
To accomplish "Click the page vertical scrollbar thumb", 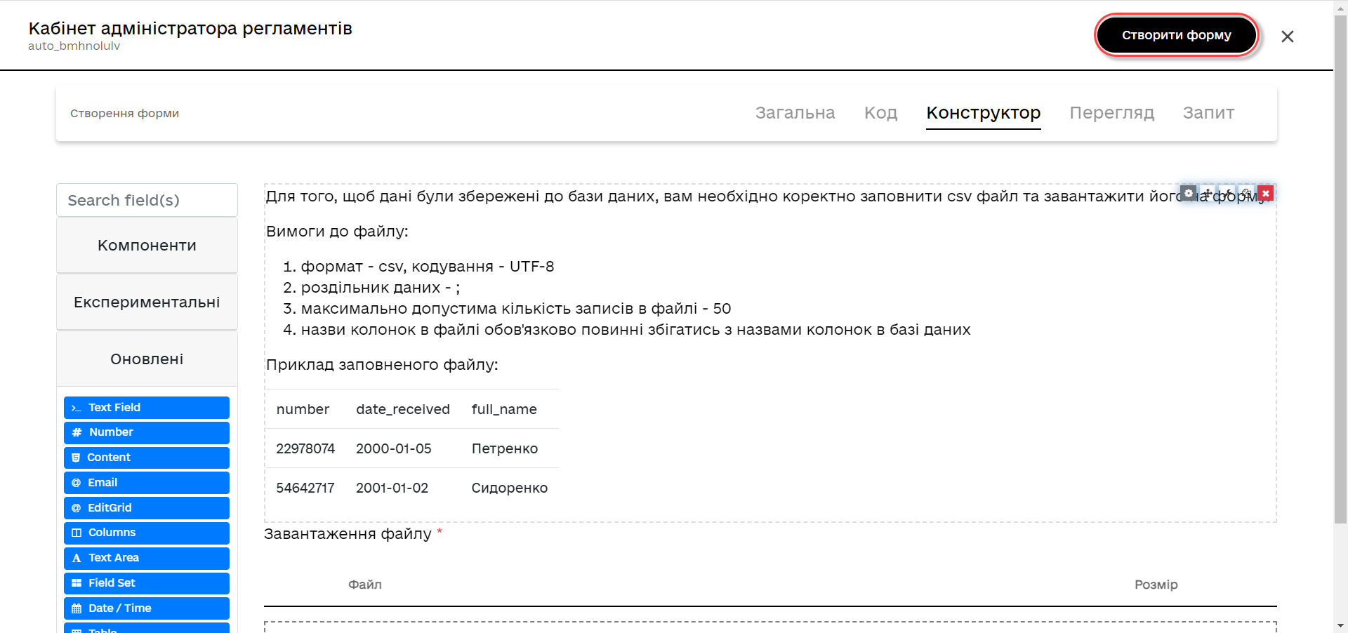I will pos(1340,268).
